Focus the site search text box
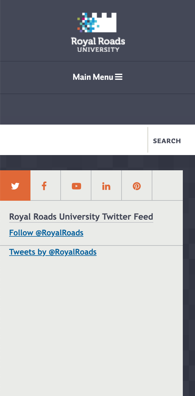The height and width of the screenshot is (396, 195). coord(74,140)
